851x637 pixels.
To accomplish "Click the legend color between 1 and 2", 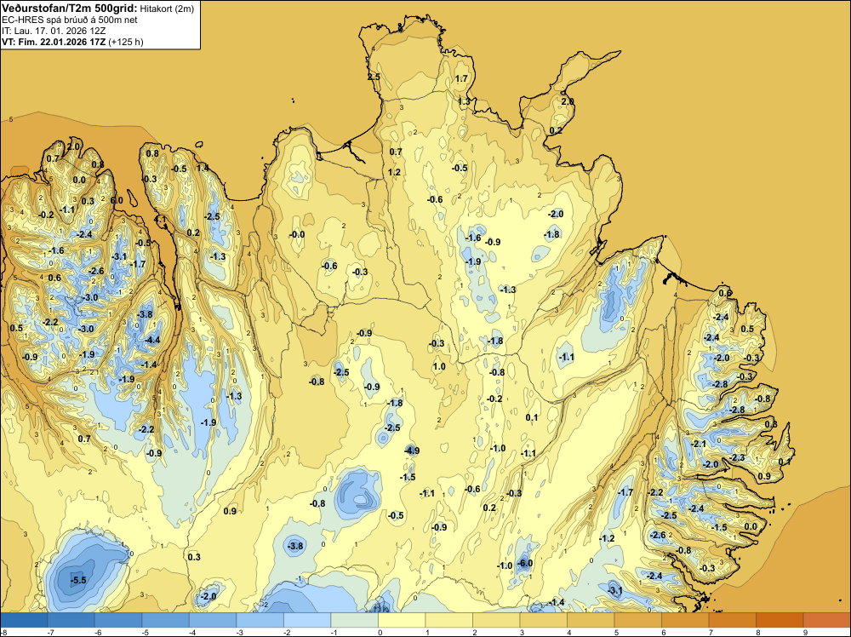I will [x=448, y=620].
